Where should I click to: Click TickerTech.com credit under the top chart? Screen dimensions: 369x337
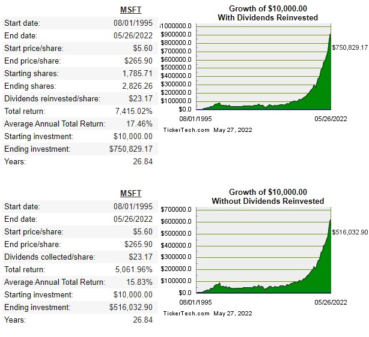(186, 130)
